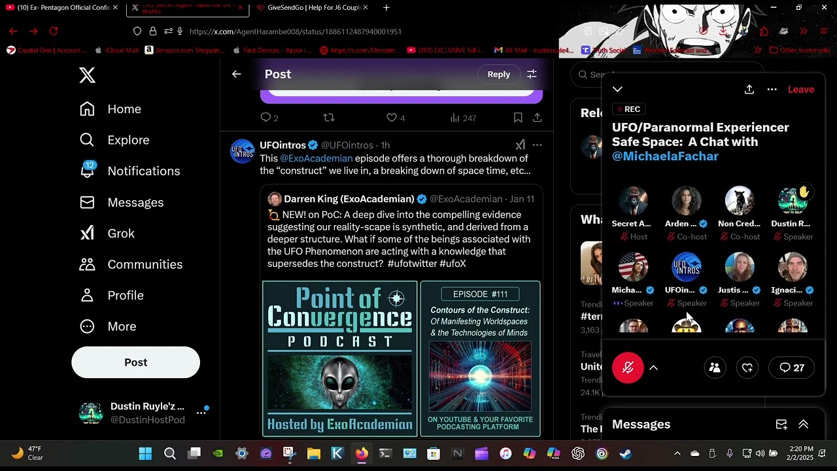This screenshot has width=837, height=471.
Task: Repost the top post
Action: coord(329,118)
